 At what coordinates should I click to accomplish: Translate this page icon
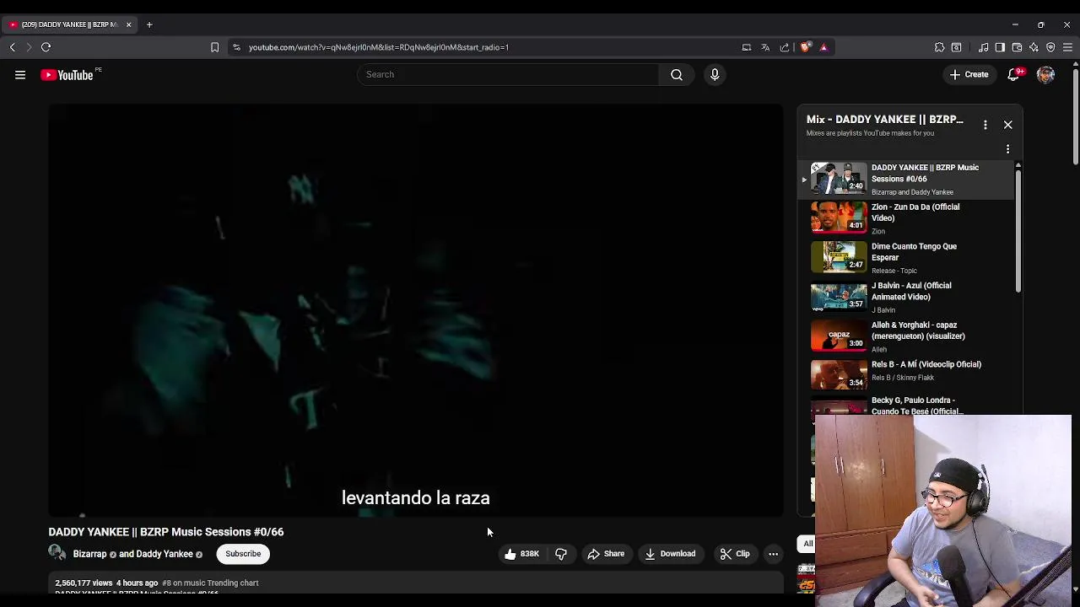pyautogui.click(x=765, y=47)
